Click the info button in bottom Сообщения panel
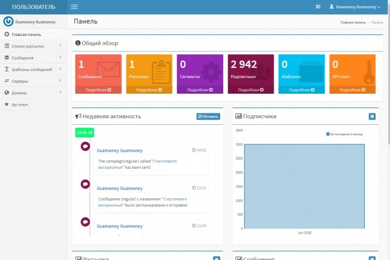This screenshot has height=260, width=390. click(x=372, y=259)
